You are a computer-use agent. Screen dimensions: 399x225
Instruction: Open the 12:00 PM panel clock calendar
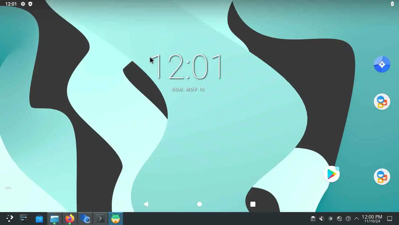click(372, 219)
